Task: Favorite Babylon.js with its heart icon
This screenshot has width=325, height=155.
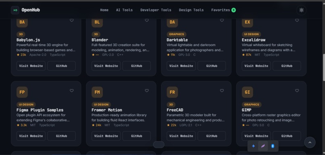Action: tap(71, 20)
